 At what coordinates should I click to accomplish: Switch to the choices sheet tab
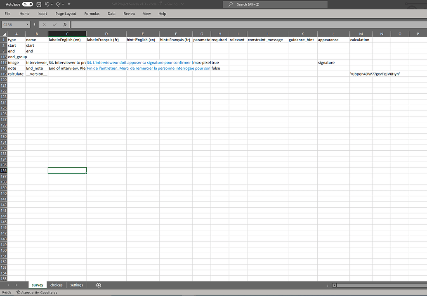[x=56, y=285]
